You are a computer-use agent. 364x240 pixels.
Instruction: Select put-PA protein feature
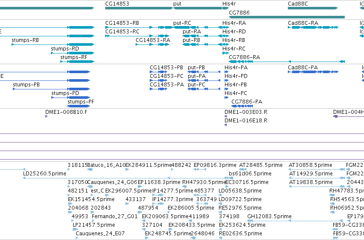tap(204, 80)
